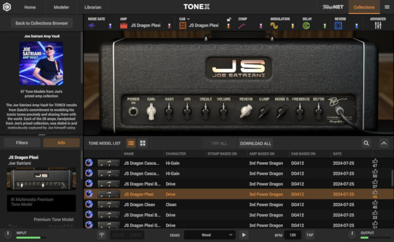Screen dimensions: 394x242
Task: Sort list by STOMP BASED ON column
Action: point(222,154)
